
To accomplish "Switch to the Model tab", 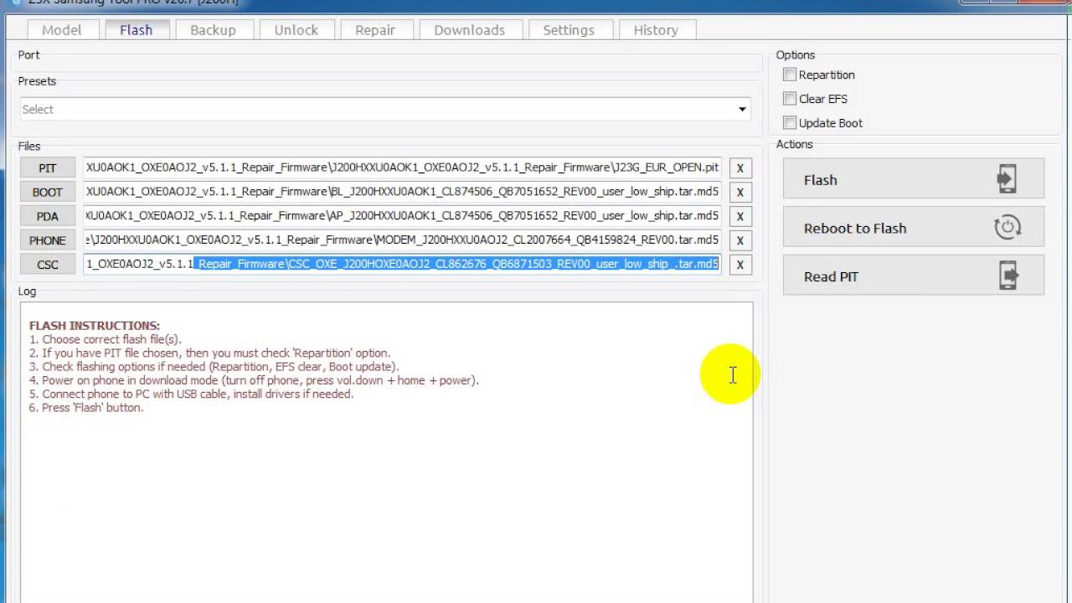I will tap(62, 29).
